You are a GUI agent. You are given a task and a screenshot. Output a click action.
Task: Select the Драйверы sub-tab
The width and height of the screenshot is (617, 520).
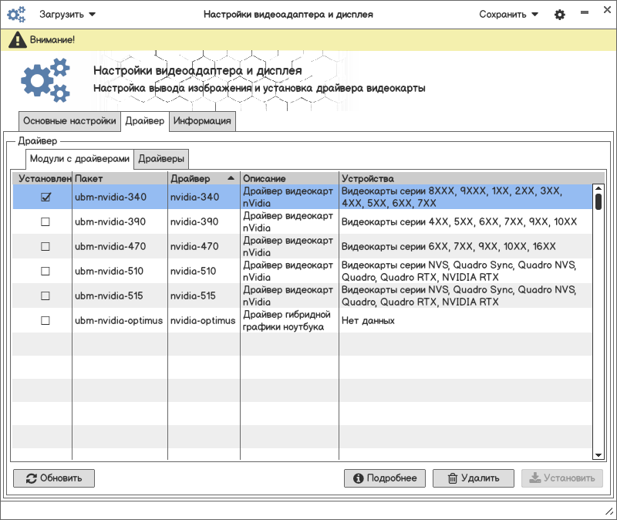(x=161, y=159)
